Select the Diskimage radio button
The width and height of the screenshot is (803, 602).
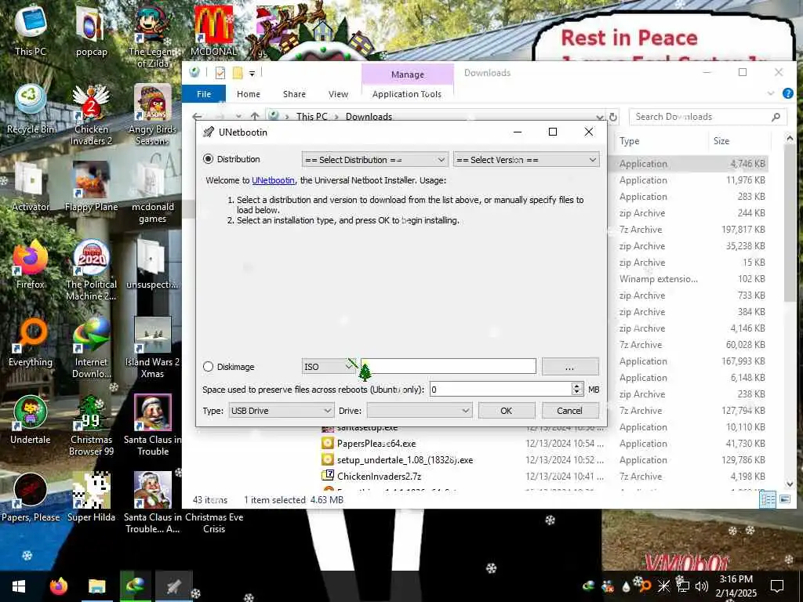208,367
